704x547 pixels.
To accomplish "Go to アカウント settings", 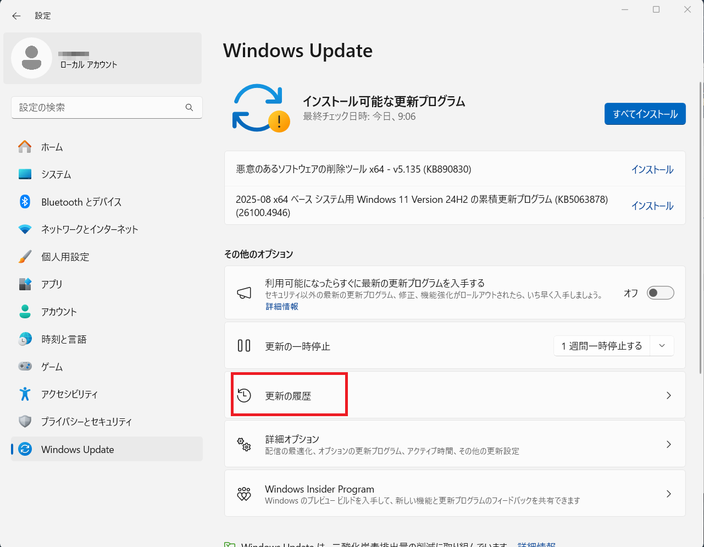I will [107, 312].
